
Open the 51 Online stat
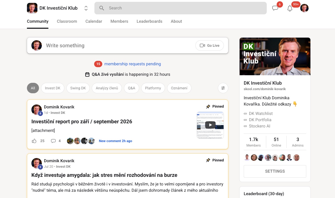click(x=276, y=142)
